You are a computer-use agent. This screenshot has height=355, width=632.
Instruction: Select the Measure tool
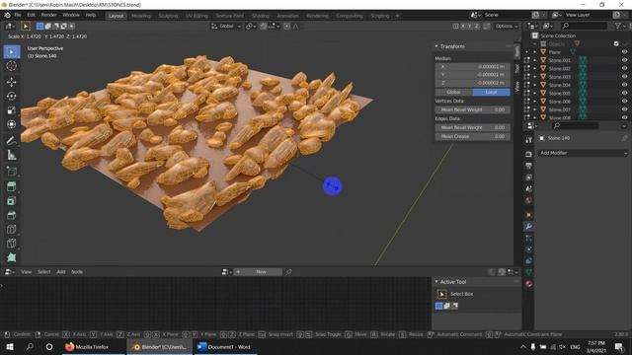[x=12, y=155]
